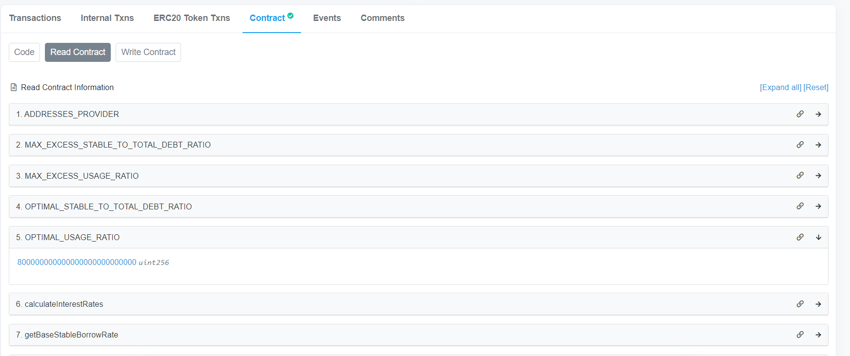
Task: Click the 7. getBaseStableBorrowRate title
Action: pos(67,335)
